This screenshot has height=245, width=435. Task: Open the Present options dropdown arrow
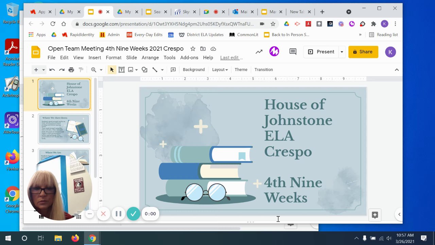(x=342, y=52)
